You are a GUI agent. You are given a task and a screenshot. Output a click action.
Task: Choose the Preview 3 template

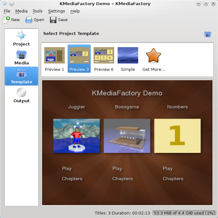79,59
